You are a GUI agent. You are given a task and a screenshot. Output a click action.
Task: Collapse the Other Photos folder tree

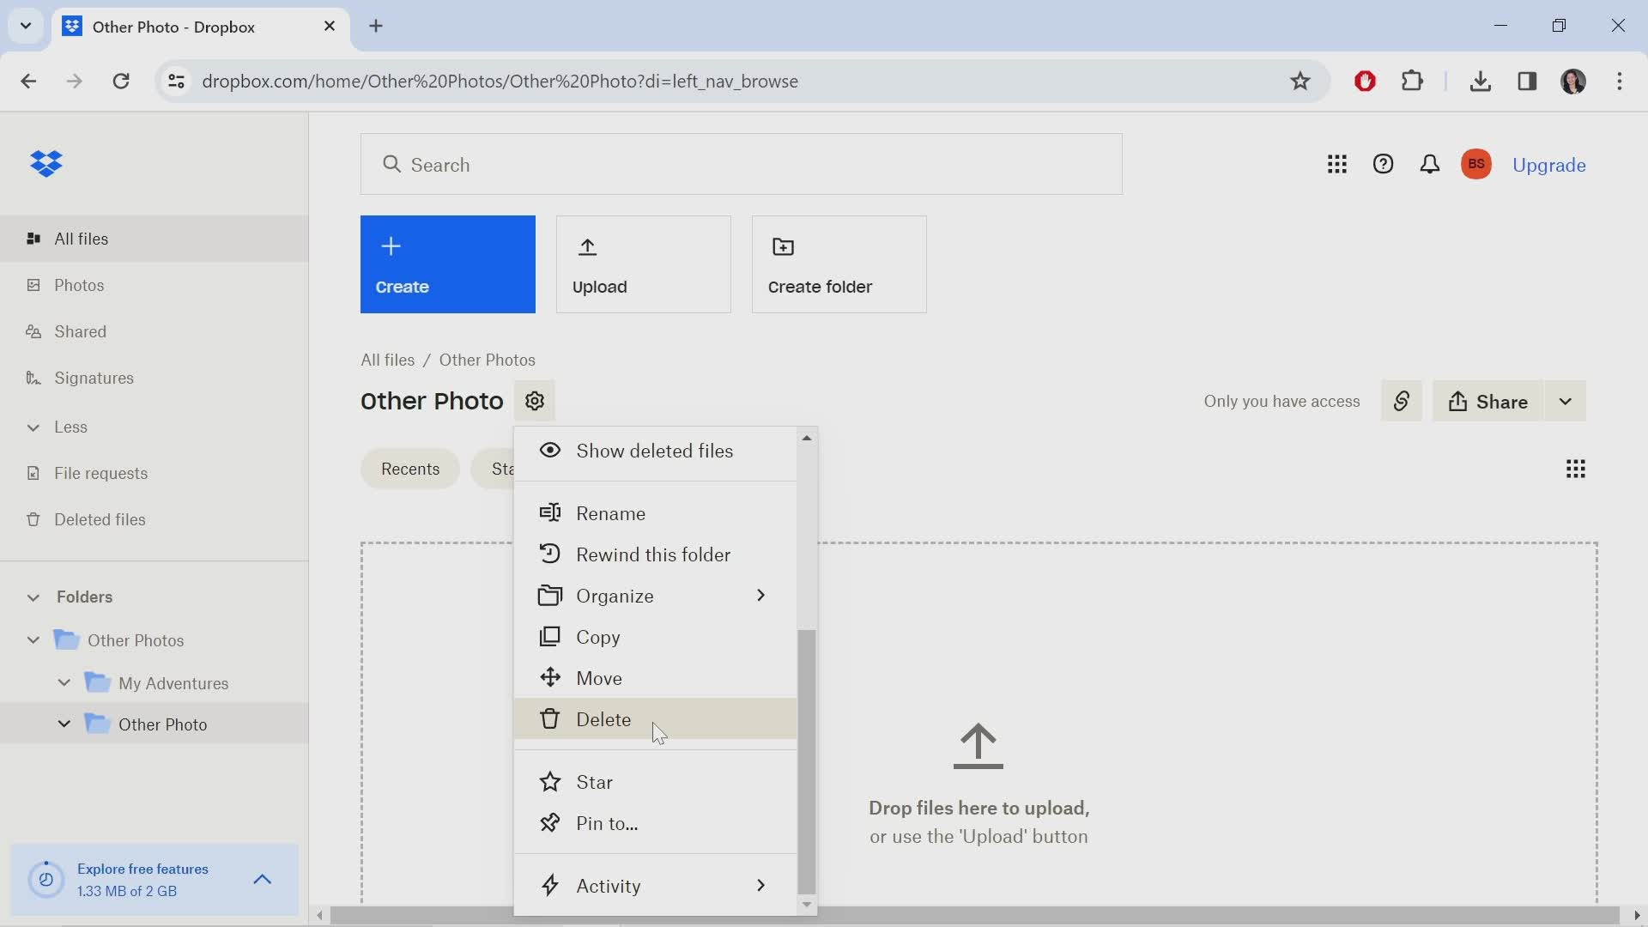point(33,640)
